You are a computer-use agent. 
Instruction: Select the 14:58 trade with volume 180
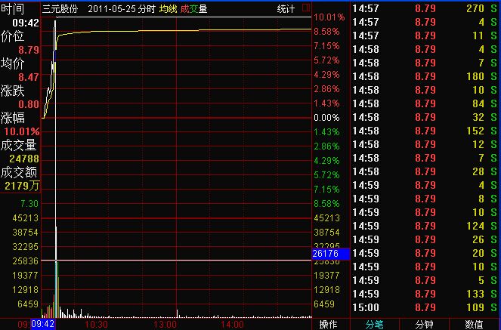(x=425, y=76)
